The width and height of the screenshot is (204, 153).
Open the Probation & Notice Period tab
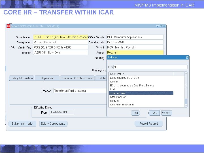(x=77, y=78)
